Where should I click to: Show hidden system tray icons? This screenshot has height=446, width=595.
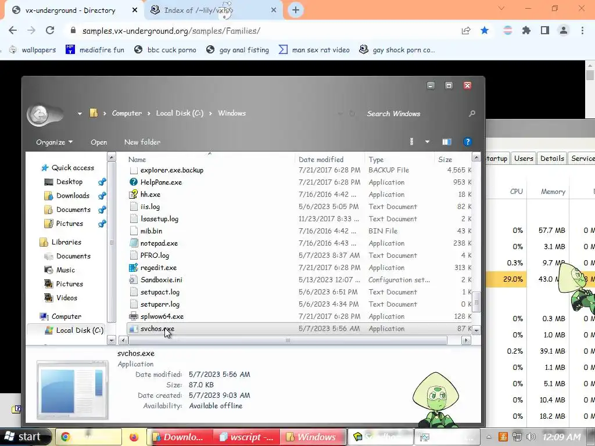[489, 437]
